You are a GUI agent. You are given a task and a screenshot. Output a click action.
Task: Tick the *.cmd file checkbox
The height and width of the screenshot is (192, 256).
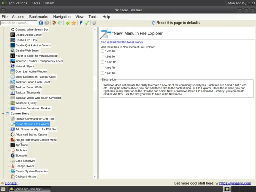pos(102,62)
